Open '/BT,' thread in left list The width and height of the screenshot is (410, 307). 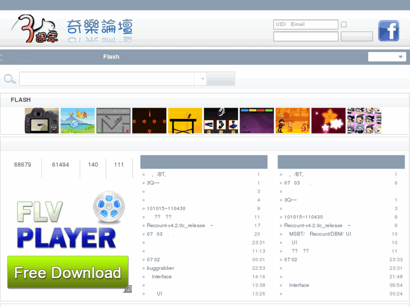(x=158, y=174)
